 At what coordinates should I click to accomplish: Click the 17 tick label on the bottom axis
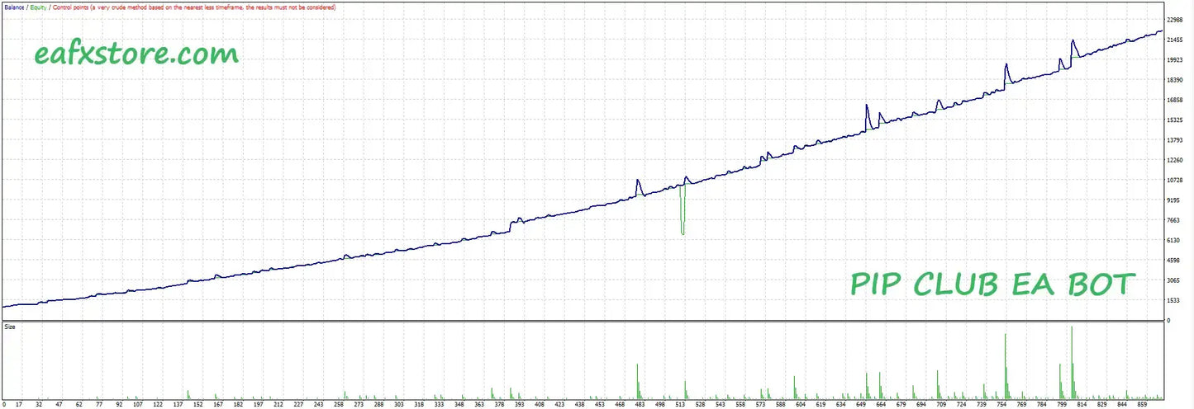point(18,405)
